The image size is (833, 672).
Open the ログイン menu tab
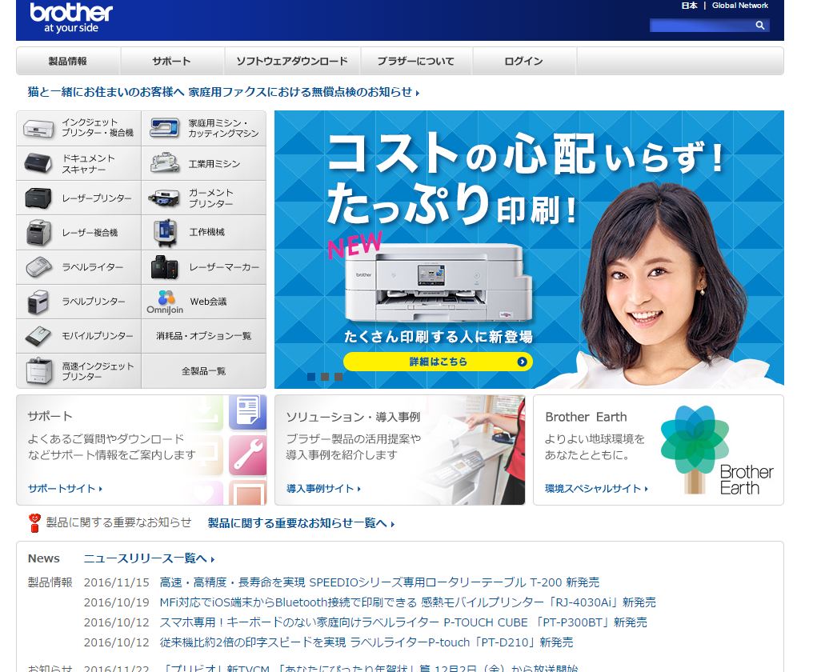(x=524, y=61)
